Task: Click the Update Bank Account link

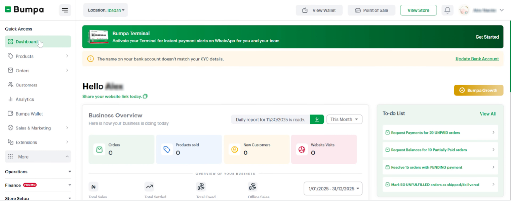Action: coord(477,59)
